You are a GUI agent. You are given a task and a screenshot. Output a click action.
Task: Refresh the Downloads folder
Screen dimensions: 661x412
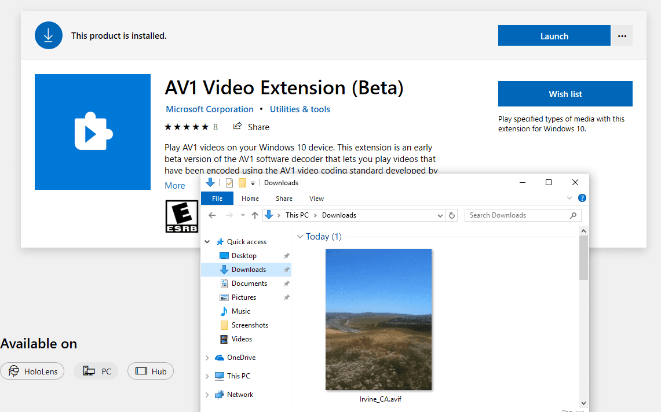pyautogui.click(x=451, y=215)
